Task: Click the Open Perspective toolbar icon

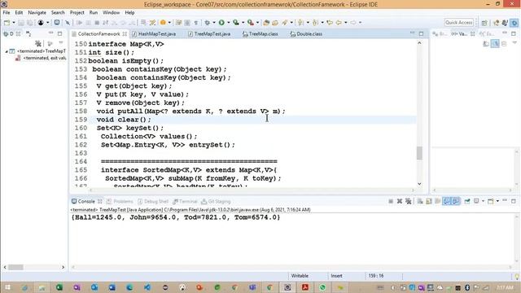Action: pyautogui.click(x=484, y=23)
